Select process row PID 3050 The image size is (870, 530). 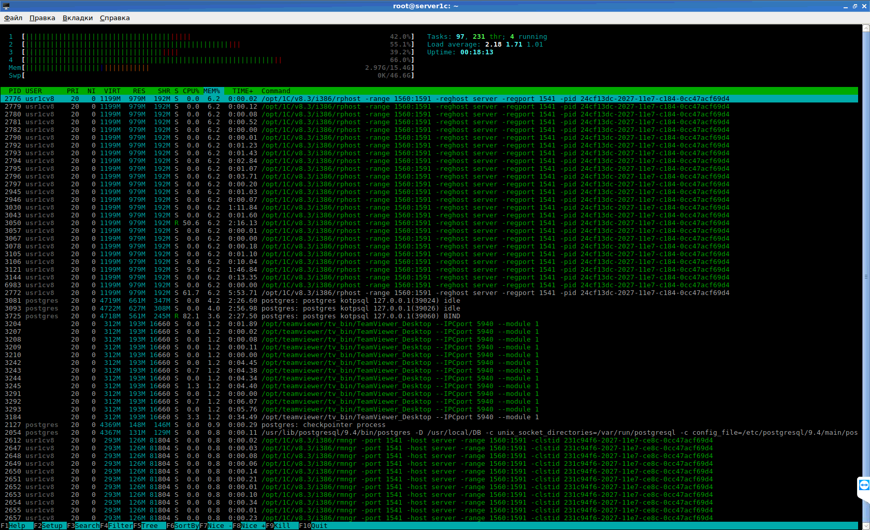coord(429,223)
